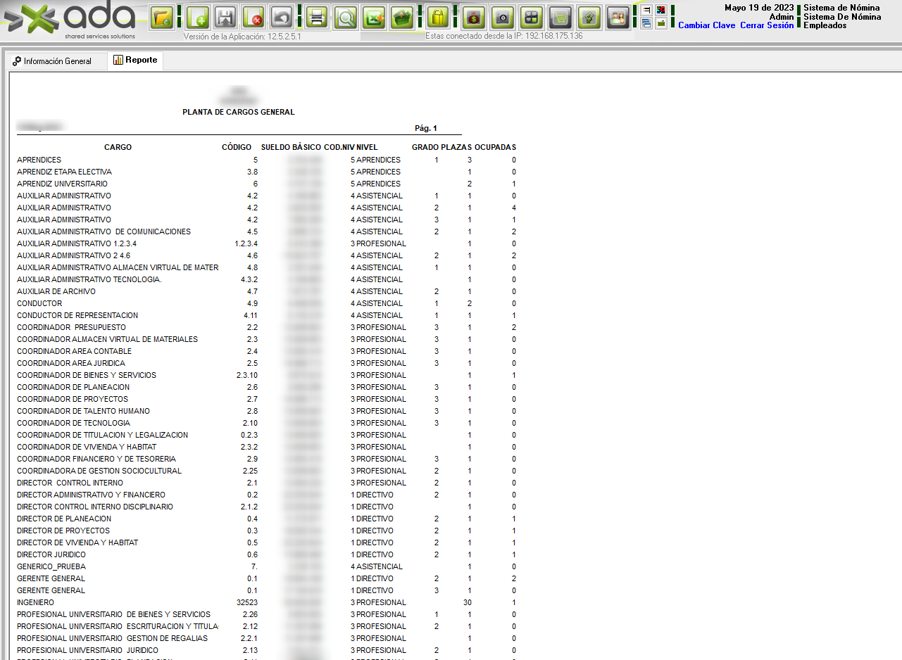Viewport: 902px width, 660px height.
Task: Click the ada shared services logo
Action: (x=70, y=20)
